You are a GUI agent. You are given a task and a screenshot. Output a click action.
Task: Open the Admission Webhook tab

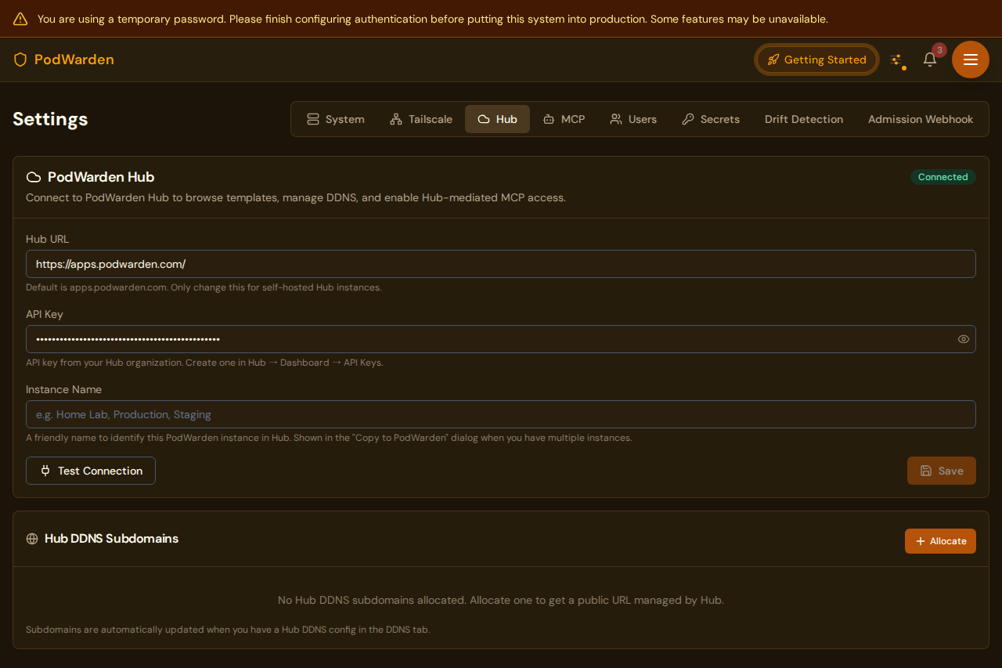[x=921, y=118]
